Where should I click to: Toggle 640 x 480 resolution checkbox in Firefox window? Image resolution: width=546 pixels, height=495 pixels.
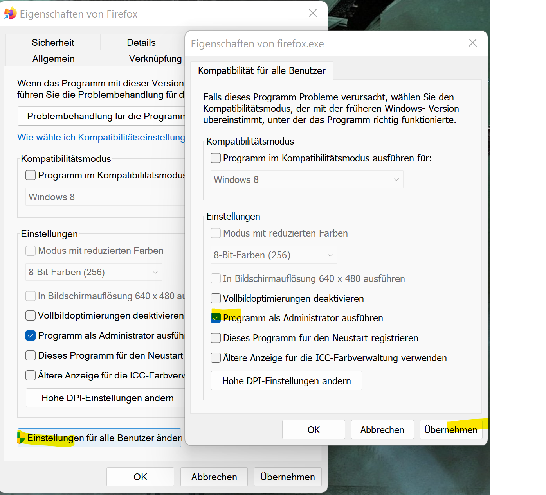[31, 296]
